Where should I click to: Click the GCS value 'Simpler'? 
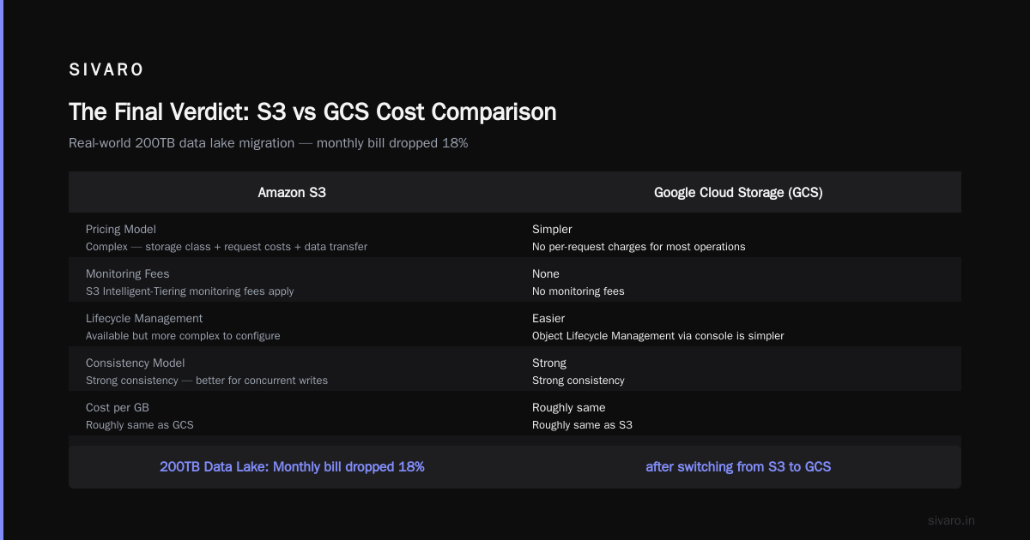(x=552, y=229)
